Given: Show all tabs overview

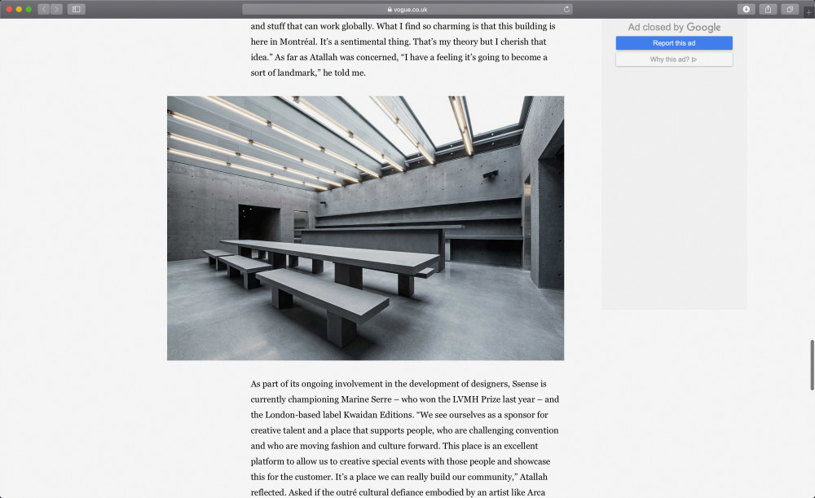Looking at the screenshot, I should point(790,9).
